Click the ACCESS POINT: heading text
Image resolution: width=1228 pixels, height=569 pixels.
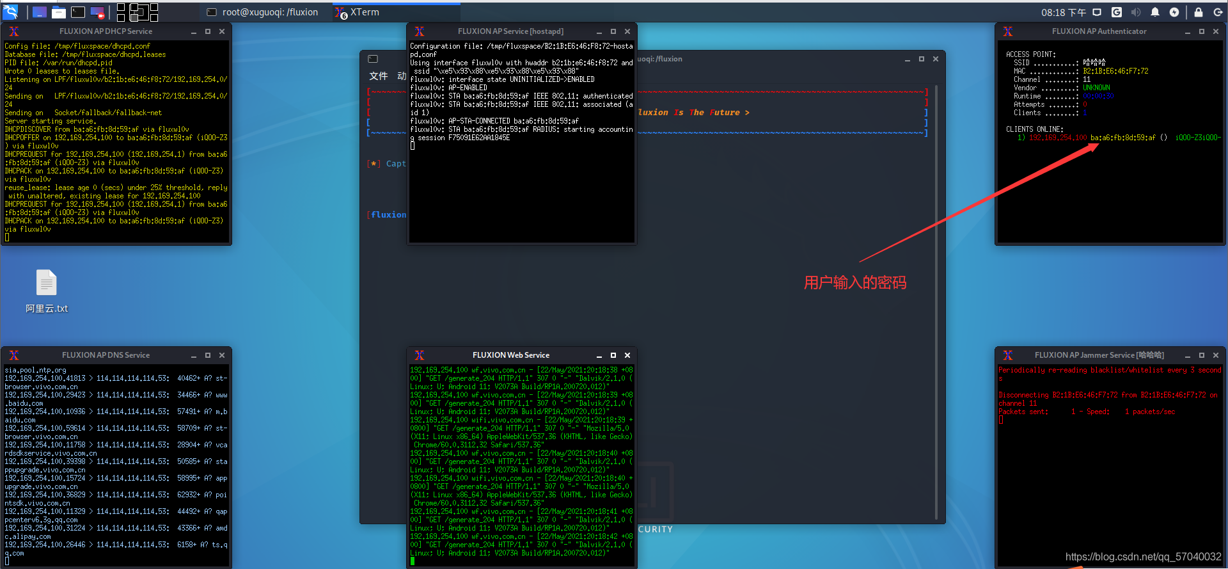1031,54
